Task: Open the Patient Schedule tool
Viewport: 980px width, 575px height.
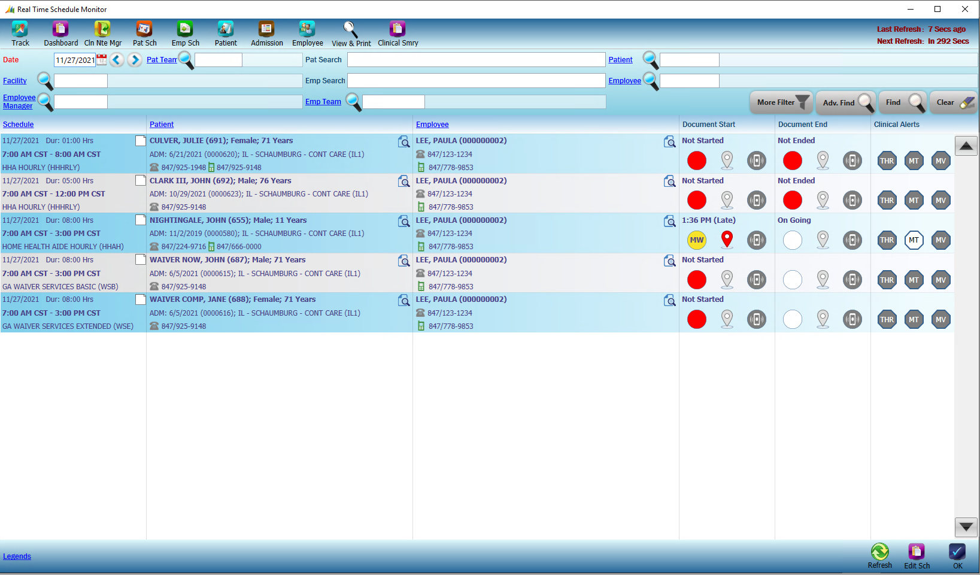Action: [x=144, y=33]
